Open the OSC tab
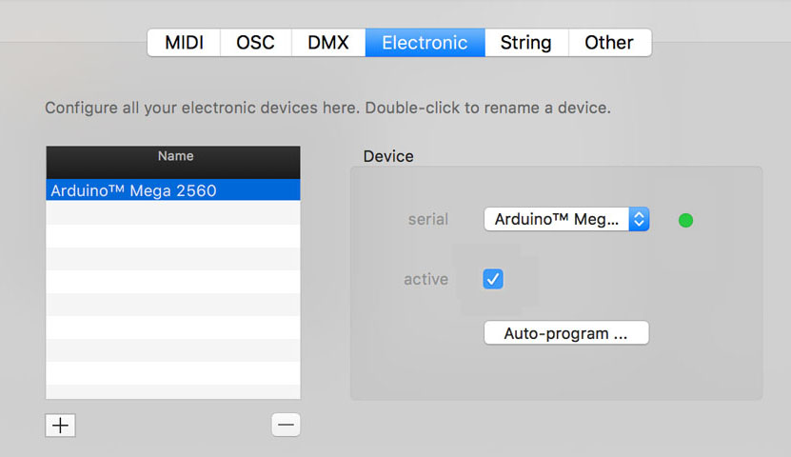Screen dimensions: 791x457 point(255,43)
